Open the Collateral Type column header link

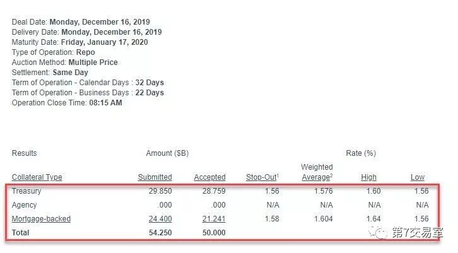coord(37,177)
